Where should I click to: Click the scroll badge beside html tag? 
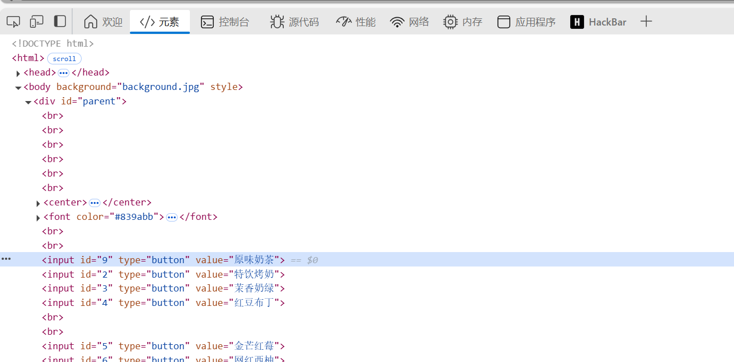point(64,59)
